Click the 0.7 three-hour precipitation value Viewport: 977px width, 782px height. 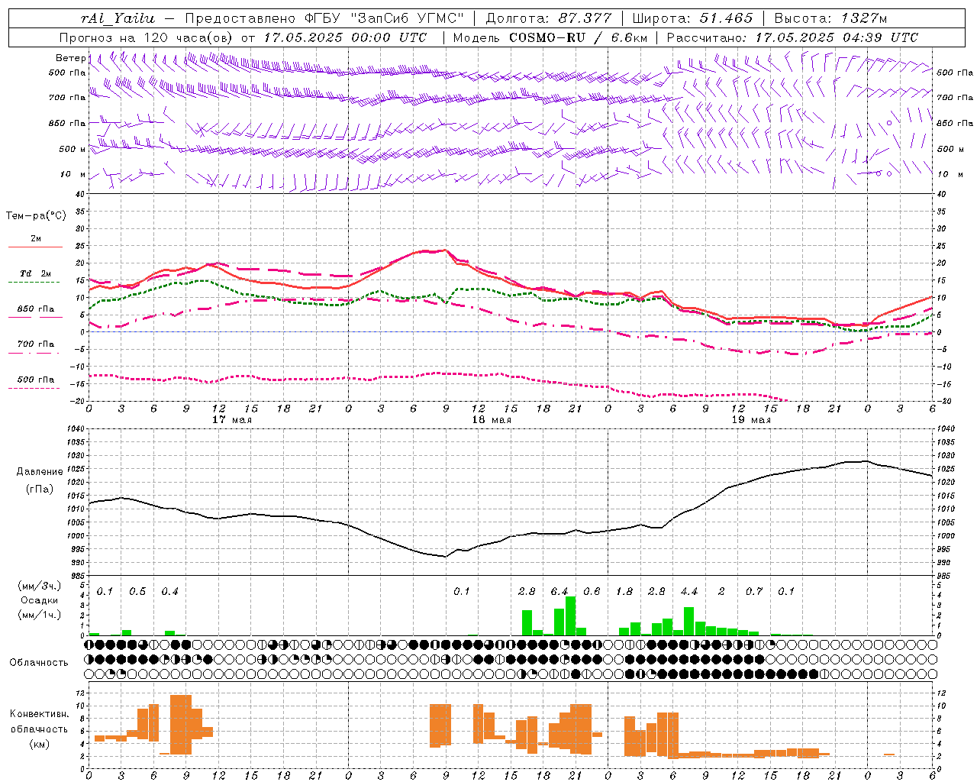pos(754,592)
